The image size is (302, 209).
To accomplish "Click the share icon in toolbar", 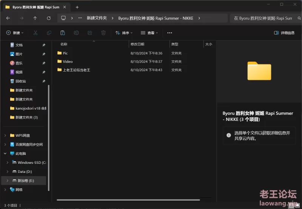I will (90, 33).
